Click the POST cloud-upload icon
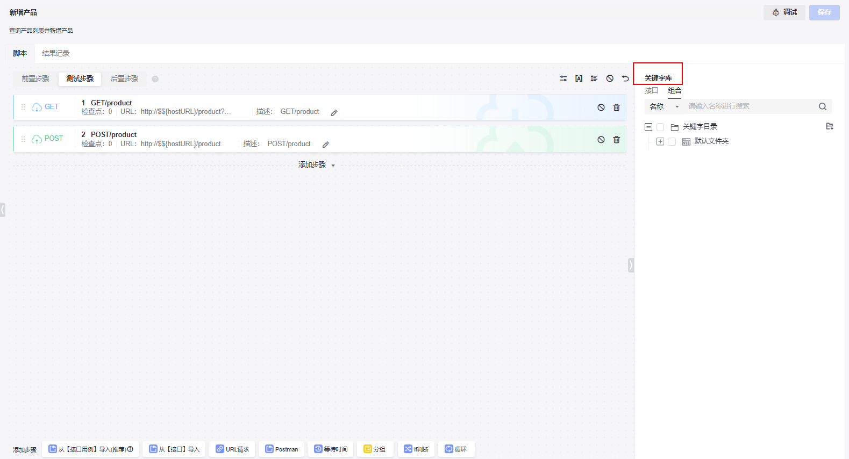Image resolution: width=849 pixels, height=459 pixels. point(37,139)
